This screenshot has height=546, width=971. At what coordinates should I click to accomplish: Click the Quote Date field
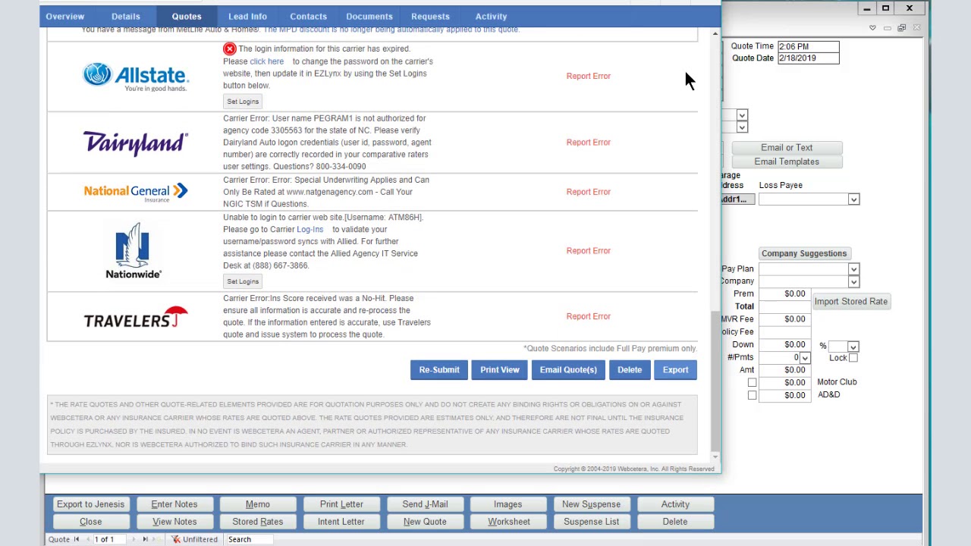point(808,58)
